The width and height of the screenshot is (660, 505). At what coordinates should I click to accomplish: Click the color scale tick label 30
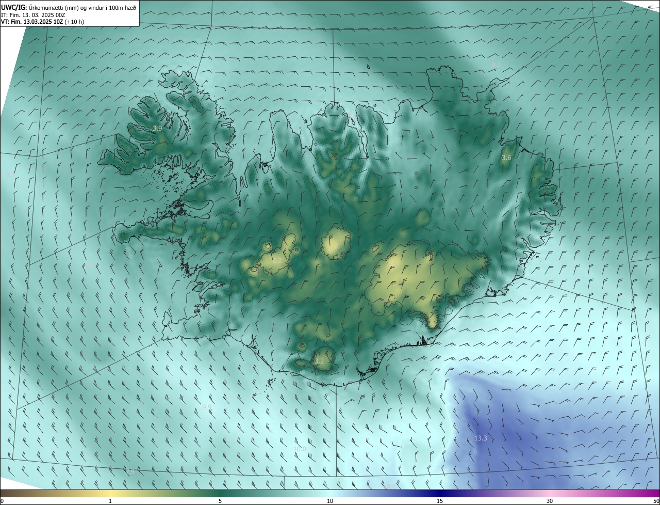(x=550, y=501)
